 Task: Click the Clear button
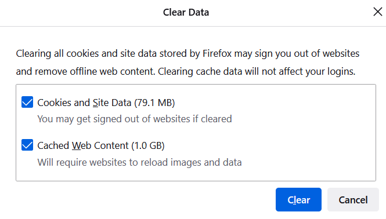coord(298,199)
